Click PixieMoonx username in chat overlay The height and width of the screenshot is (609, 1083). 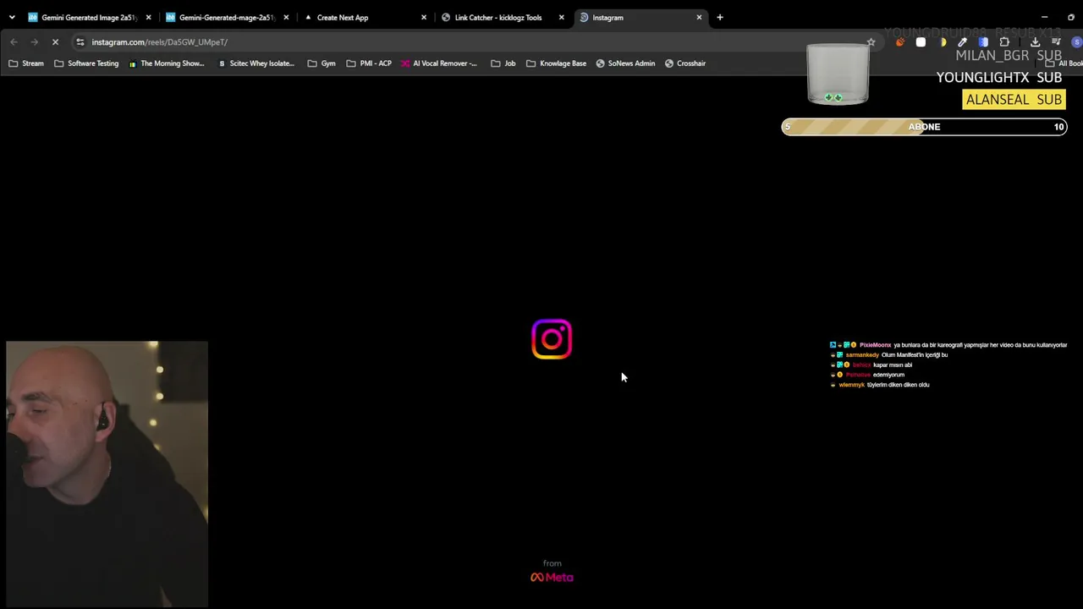875,345
